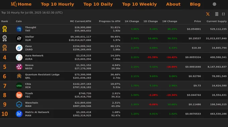This screenshot has width=228, height=127.
Task: Click Neoxa 1W change -16.04%
Action: 172,67
